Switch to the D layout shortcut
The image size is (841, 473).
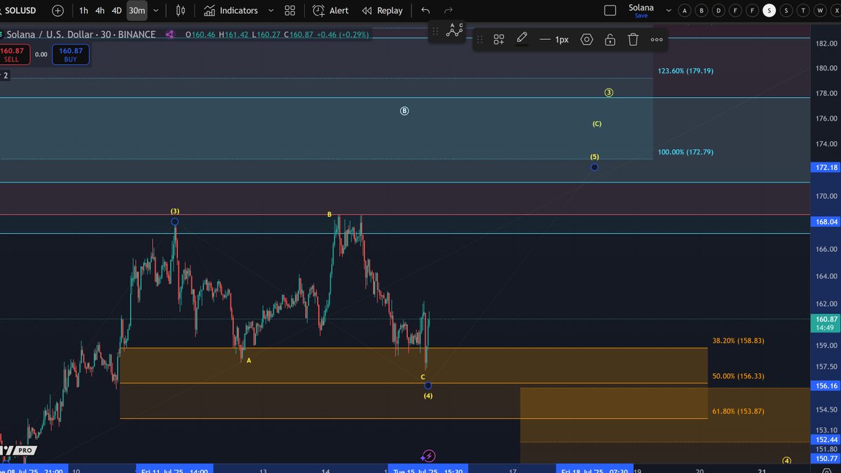[718, 10]
